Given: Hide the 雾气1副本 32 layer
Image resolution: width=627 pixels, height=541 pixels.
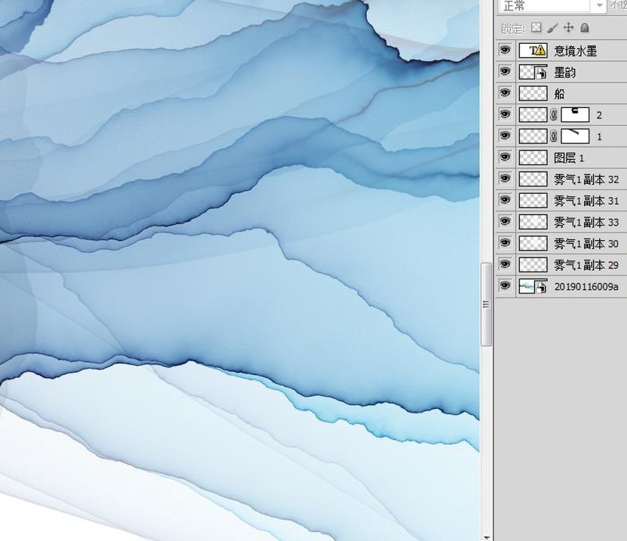Looking at the screenshot, I should tap(505, 179).
